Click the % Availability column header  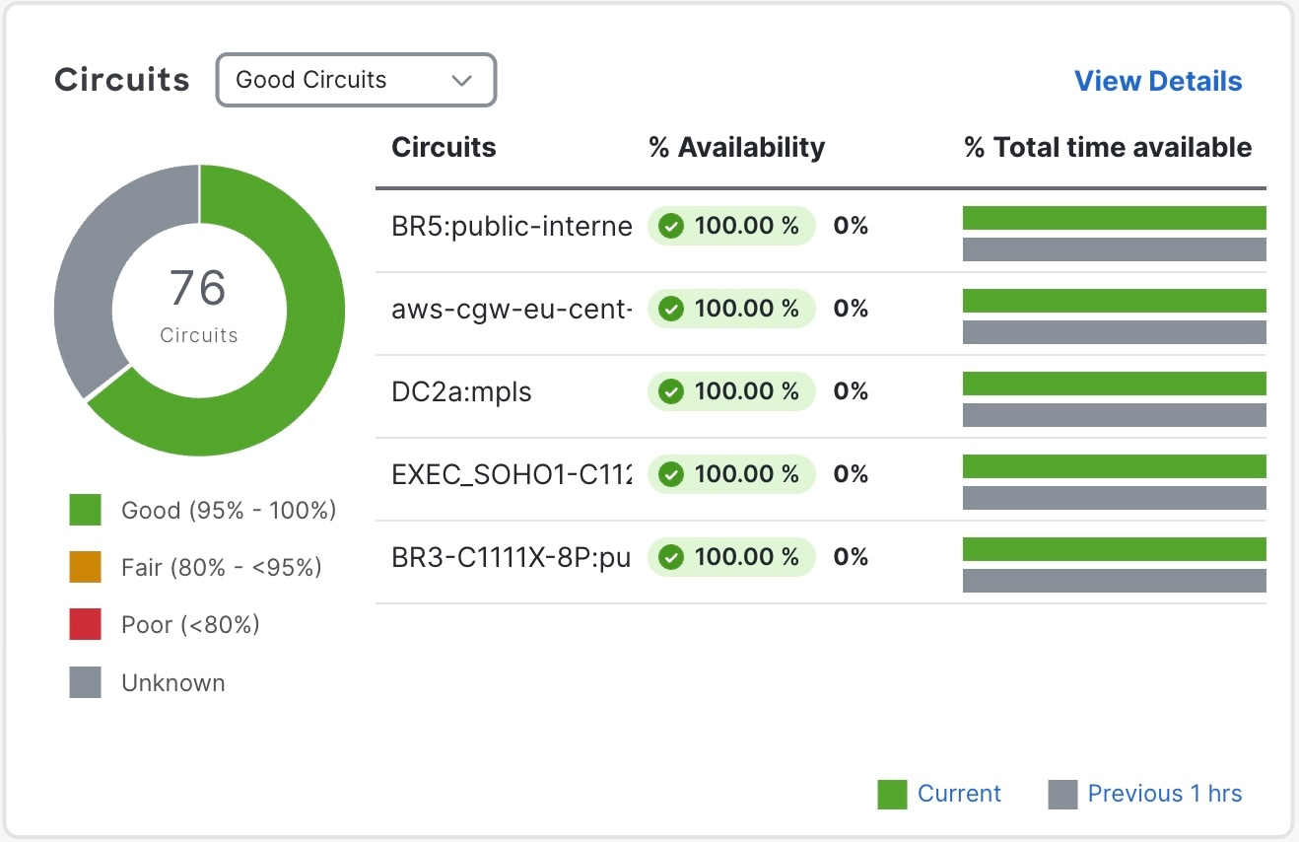tap(736, 148)
